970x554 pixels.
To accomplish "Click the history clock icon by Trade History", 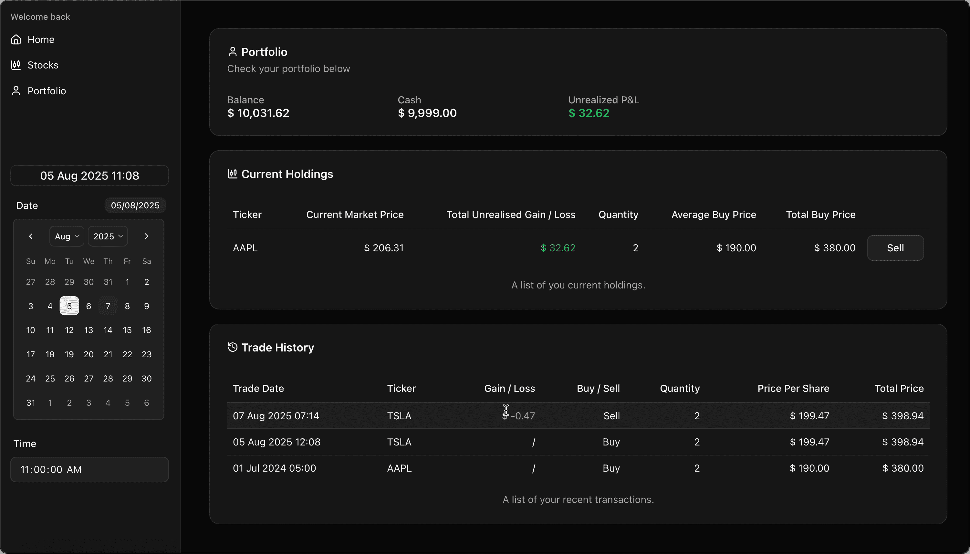I will pyautogui.click(x=233, y=347).
